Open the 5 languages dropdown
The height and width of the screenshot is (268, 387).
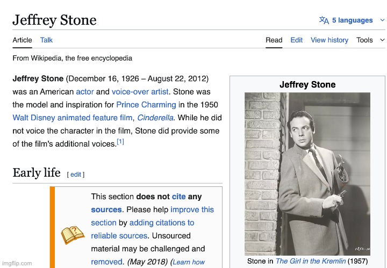(x=352, y=20)
